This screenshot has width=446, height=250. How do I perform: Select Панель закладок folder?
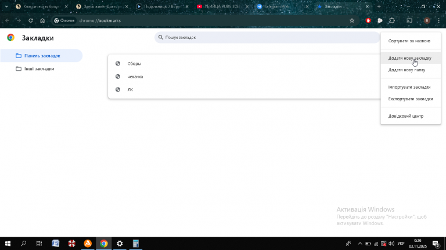pyautogui.click(x=41, y=56)
